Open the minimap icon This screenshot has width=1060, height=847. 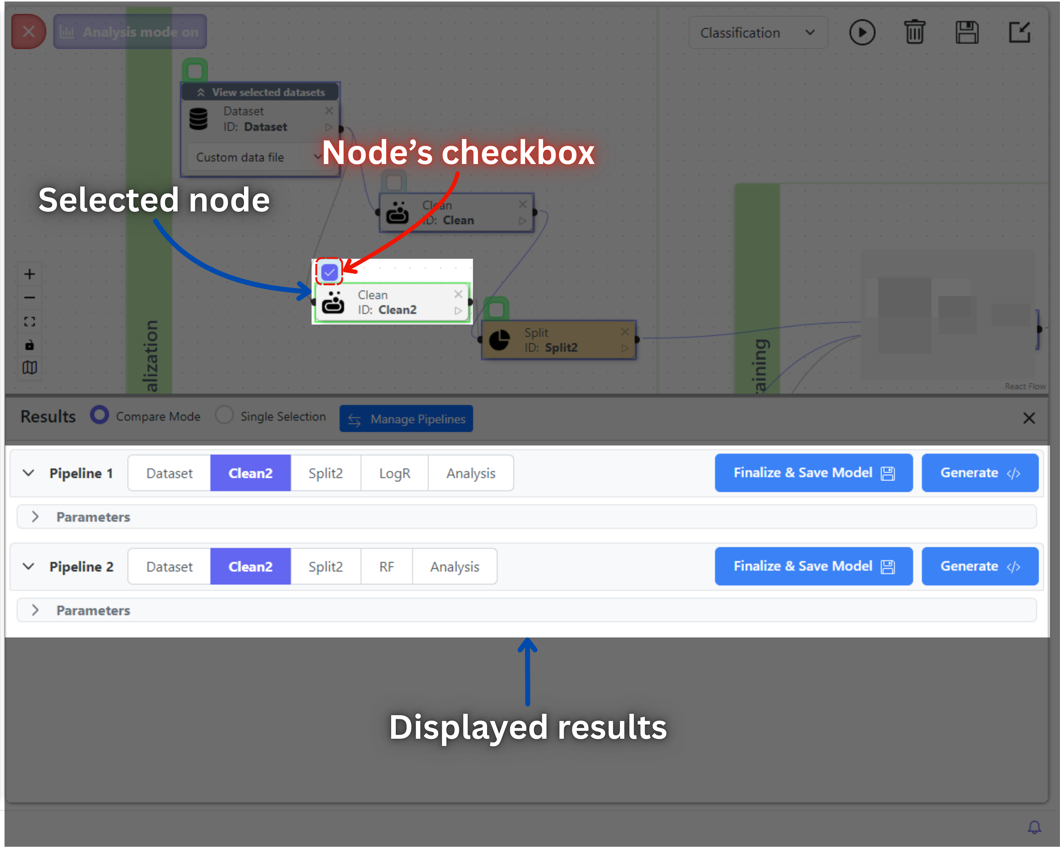[x=29, y=368]
